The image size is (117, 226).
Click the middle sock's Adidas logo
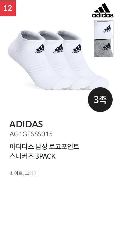58,49
